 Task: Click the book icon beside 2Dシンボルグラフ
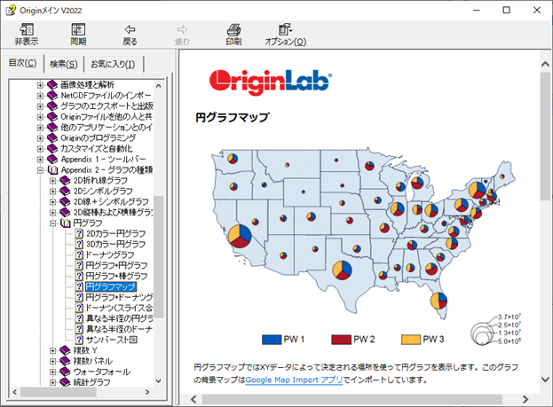click(x=65, y=191)
